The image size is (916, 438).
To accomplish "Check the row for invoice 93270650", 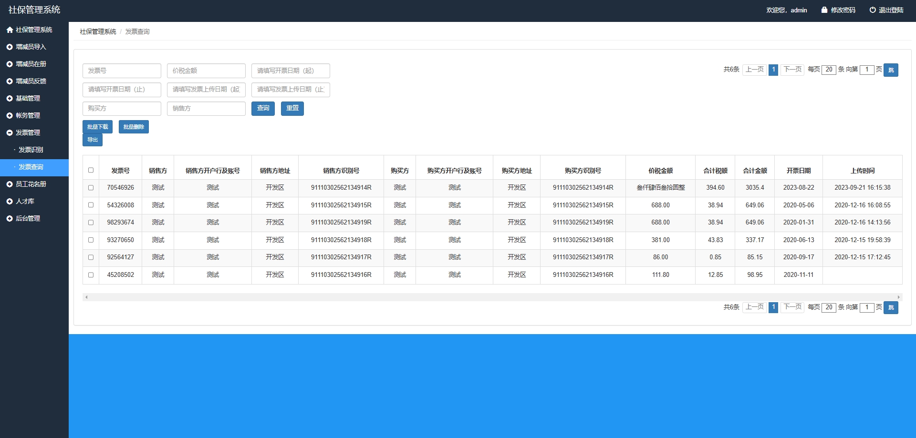I will point(91,240).
